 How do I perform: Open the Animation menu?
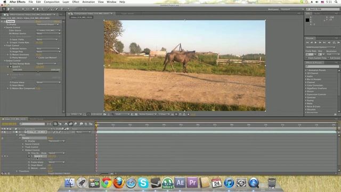(88, 2)
